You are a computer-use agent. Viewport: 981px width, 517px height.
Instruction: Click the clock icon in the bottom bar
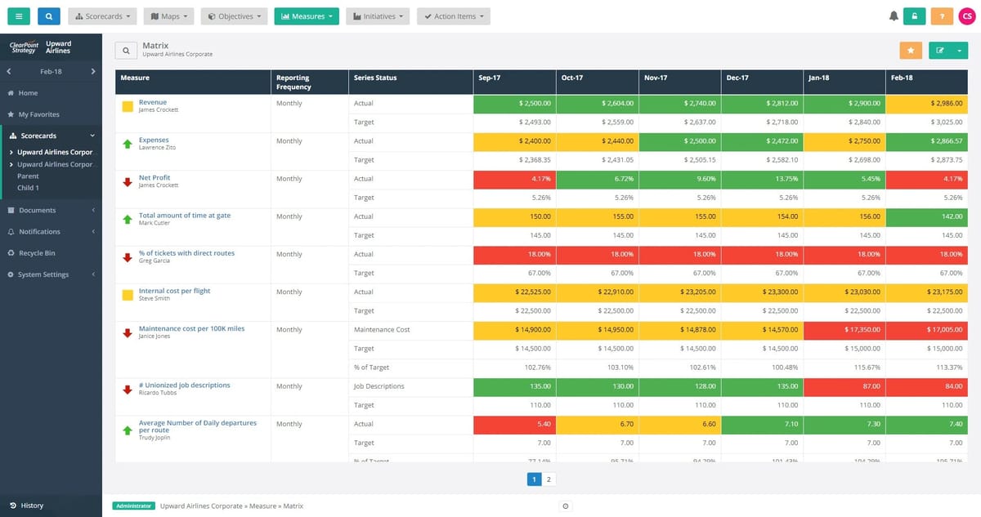[566, 506]
